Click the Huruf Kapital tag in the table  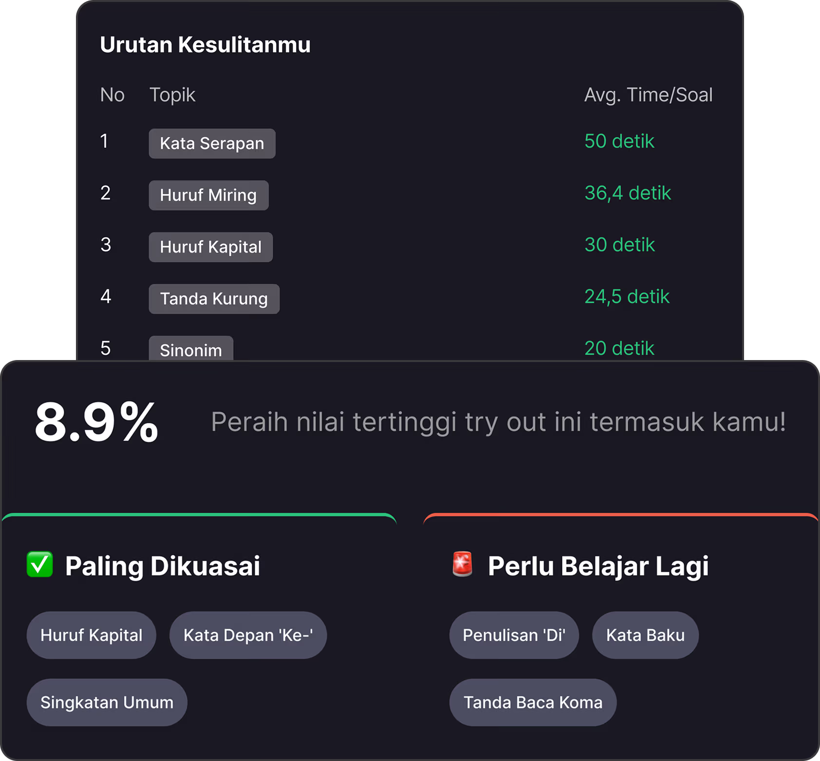(210, 247)
